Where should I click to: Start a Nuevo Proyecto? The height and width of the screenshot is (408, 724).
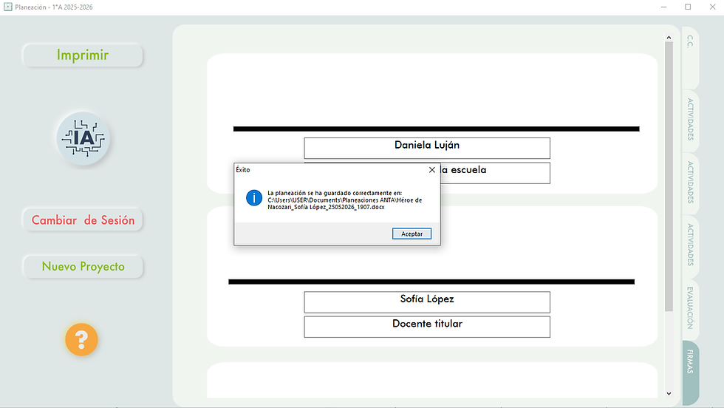pyautogui.click(x=83, y=267)
